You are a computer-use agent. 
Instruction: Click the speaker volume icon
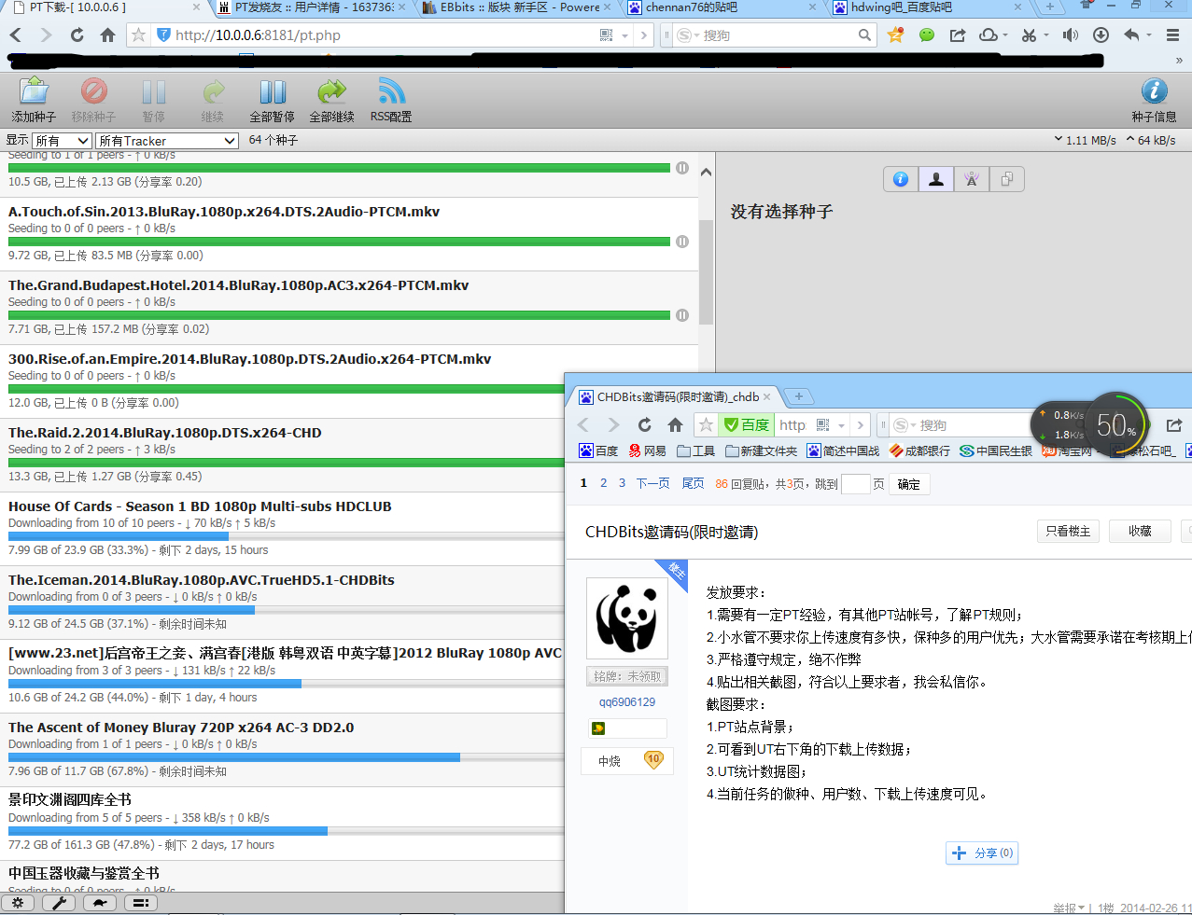click(x=1070, y=35)
